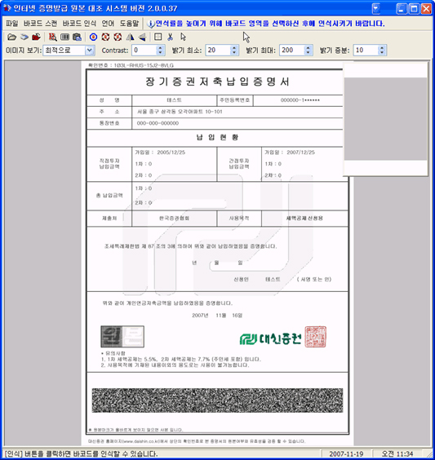
Task: Open the 이미지 보기 dropdown
Action: (90, 51)
